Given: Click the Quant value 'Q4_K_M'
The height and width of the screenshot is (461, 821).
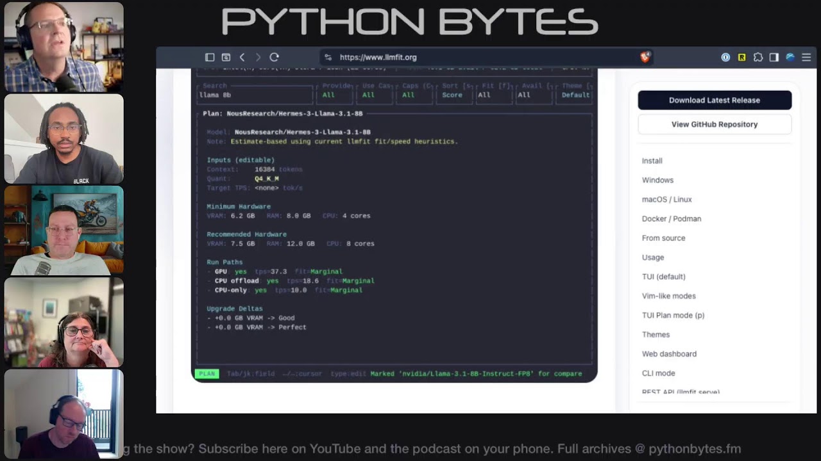Looking at the screenshot, I should (267, 179).
